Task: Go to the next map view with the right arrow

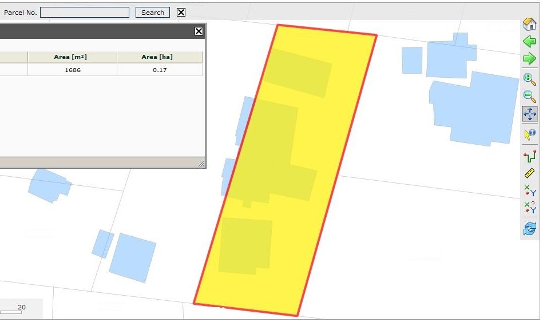Action: pyautogui.click(x=529, y=58)
